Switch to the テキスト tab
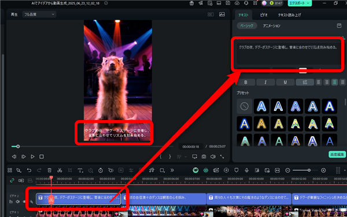 tap(243, 15)
